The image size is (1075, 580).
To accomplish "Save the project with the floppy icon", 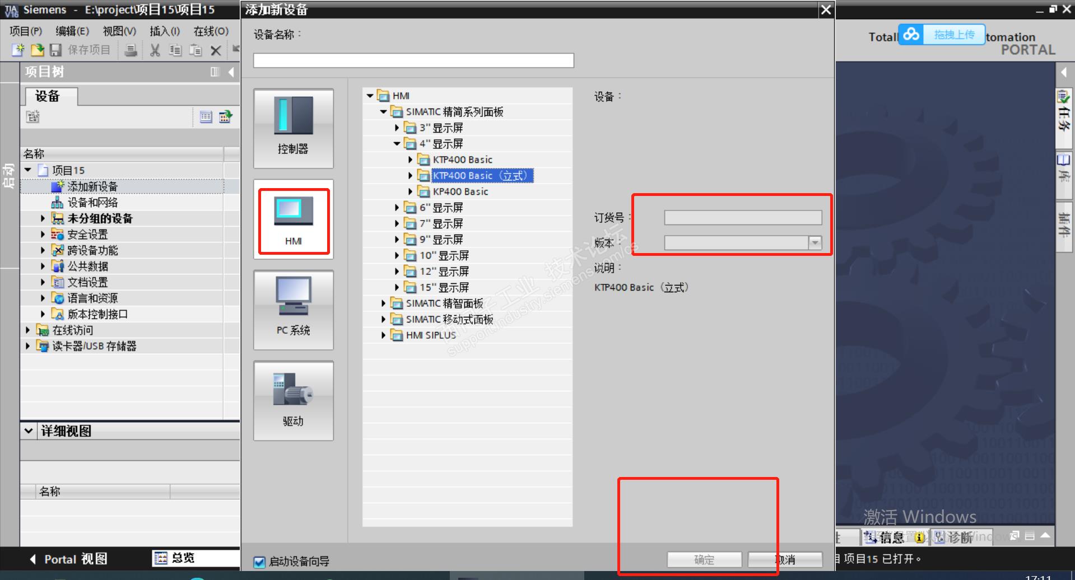I will (x=55, y=50).
